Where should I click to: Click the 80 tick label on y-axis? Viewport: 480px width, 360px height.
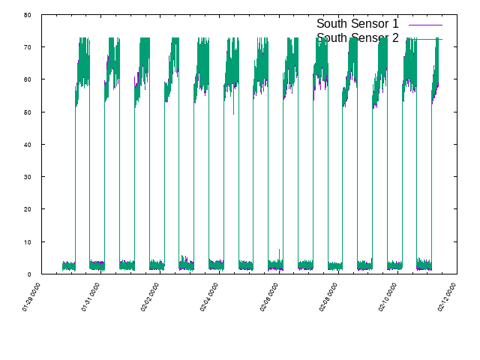pyautogui.click(x=27, y=15)
